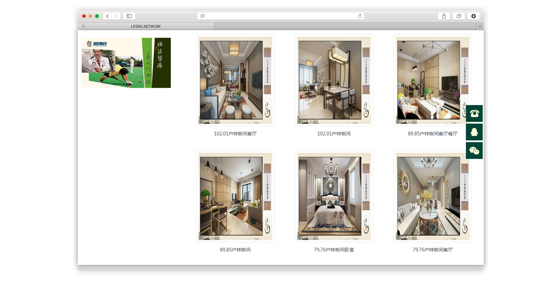Open the 79.76户样板间卧室 bedroom image

point(334,197)
